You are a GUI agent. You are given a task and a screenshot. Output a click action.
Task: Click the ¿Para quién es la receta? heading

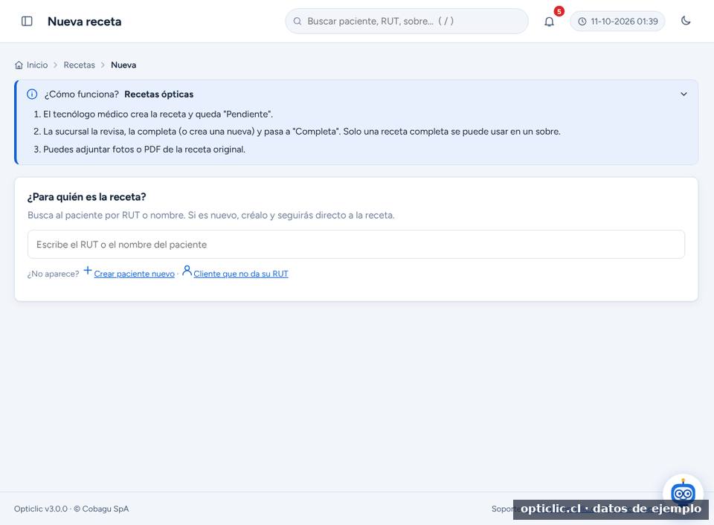coord(86,197)
